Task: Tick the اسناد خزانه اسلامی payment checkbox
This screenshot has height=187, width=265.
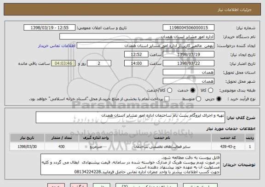Action: pos(167,99)
